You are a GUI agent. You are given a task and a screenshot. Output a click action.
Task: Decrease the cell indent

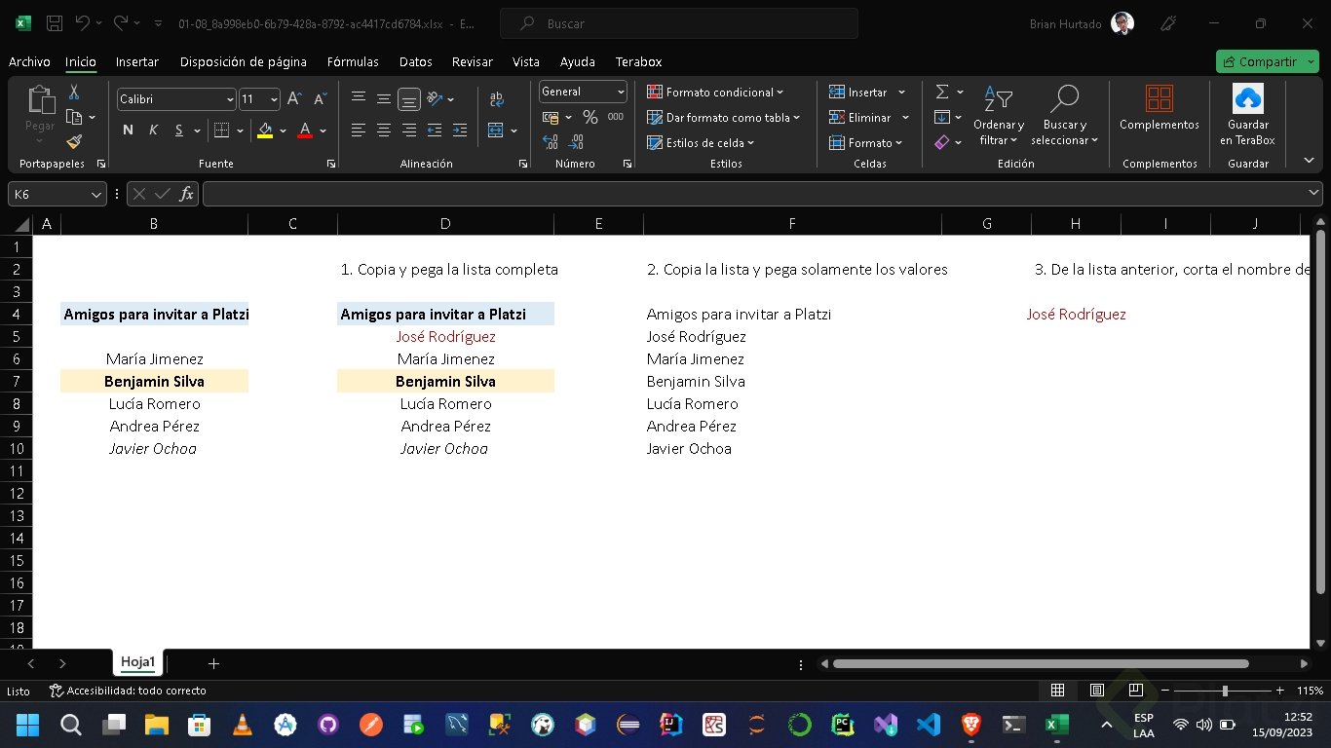pos(435,131)
